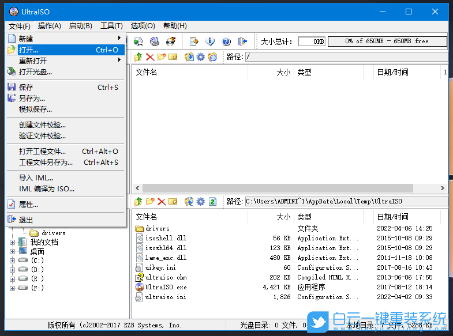453x336 pixels.
Task: Open the blue info icon in top toolbar
Action: point(210,41)
